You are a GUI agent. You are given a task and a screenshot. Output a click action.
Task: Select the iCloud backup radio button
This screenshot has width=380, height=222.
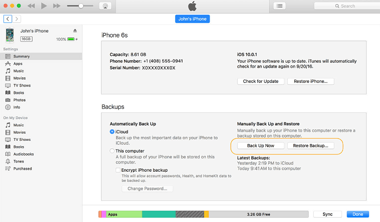112,132
